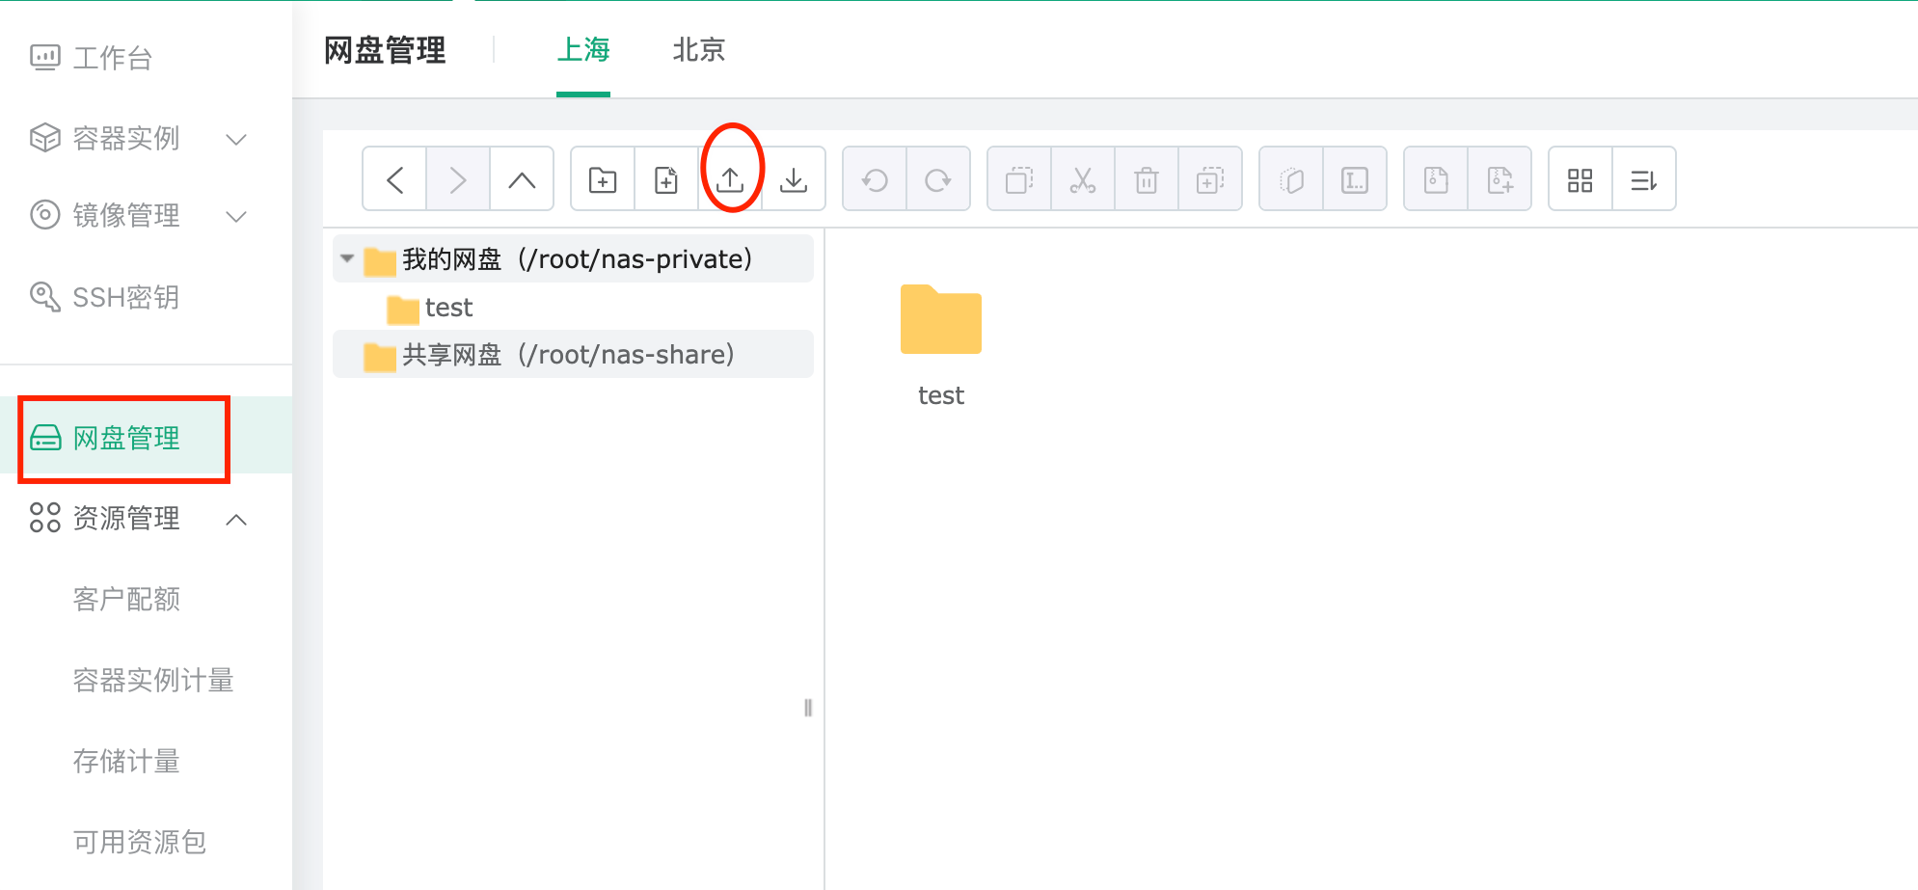The width and height of the screenshot is (1918, 890).
Task: Switch to the 北京 region tab
Action: point(699,50)
